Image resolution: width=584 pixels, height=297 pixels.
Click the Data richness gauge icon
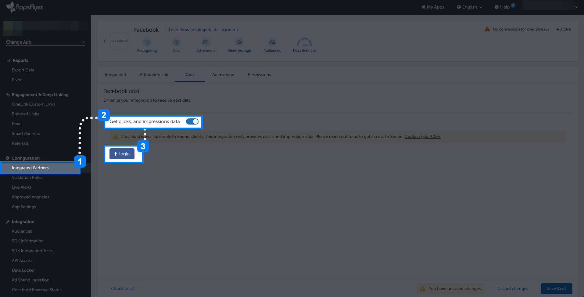click(x=304, y=42)
